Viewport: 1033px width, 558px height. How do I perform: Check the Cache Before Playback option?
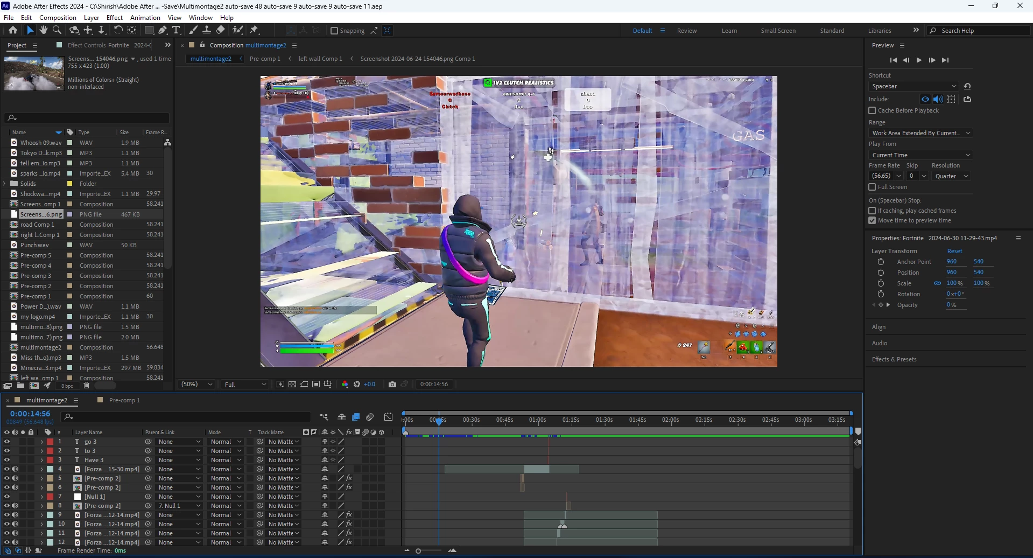(x=872, y=110)
